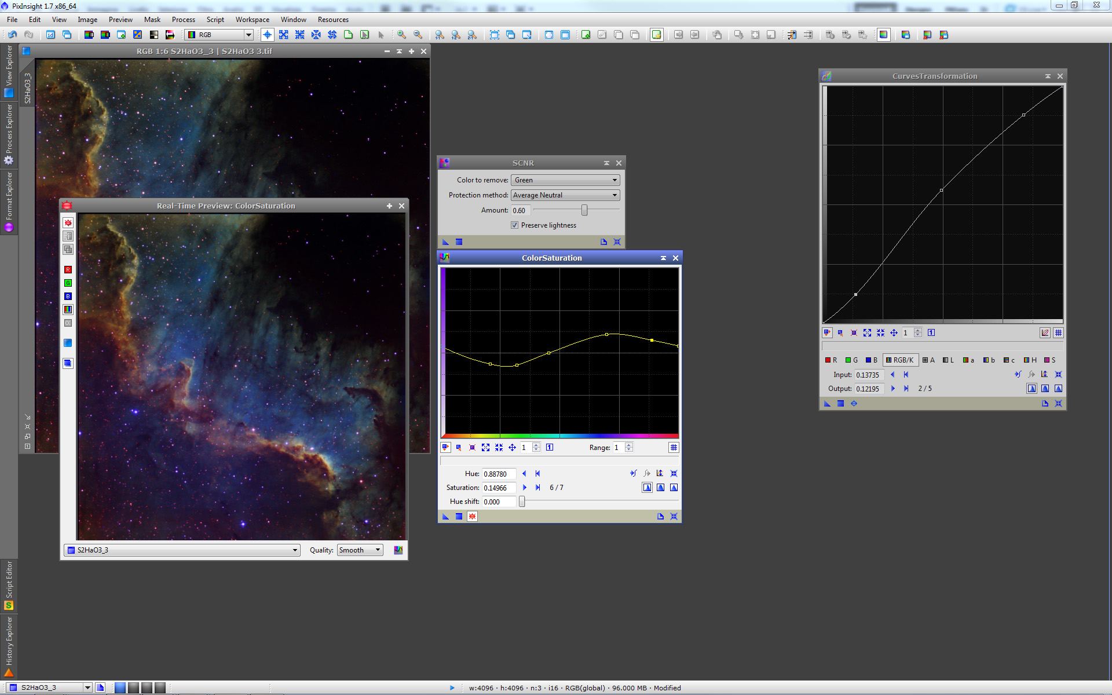The height and width of the screenshot is (695, 1112).
Task: Open the Script menu
Action: click(215, 20)
